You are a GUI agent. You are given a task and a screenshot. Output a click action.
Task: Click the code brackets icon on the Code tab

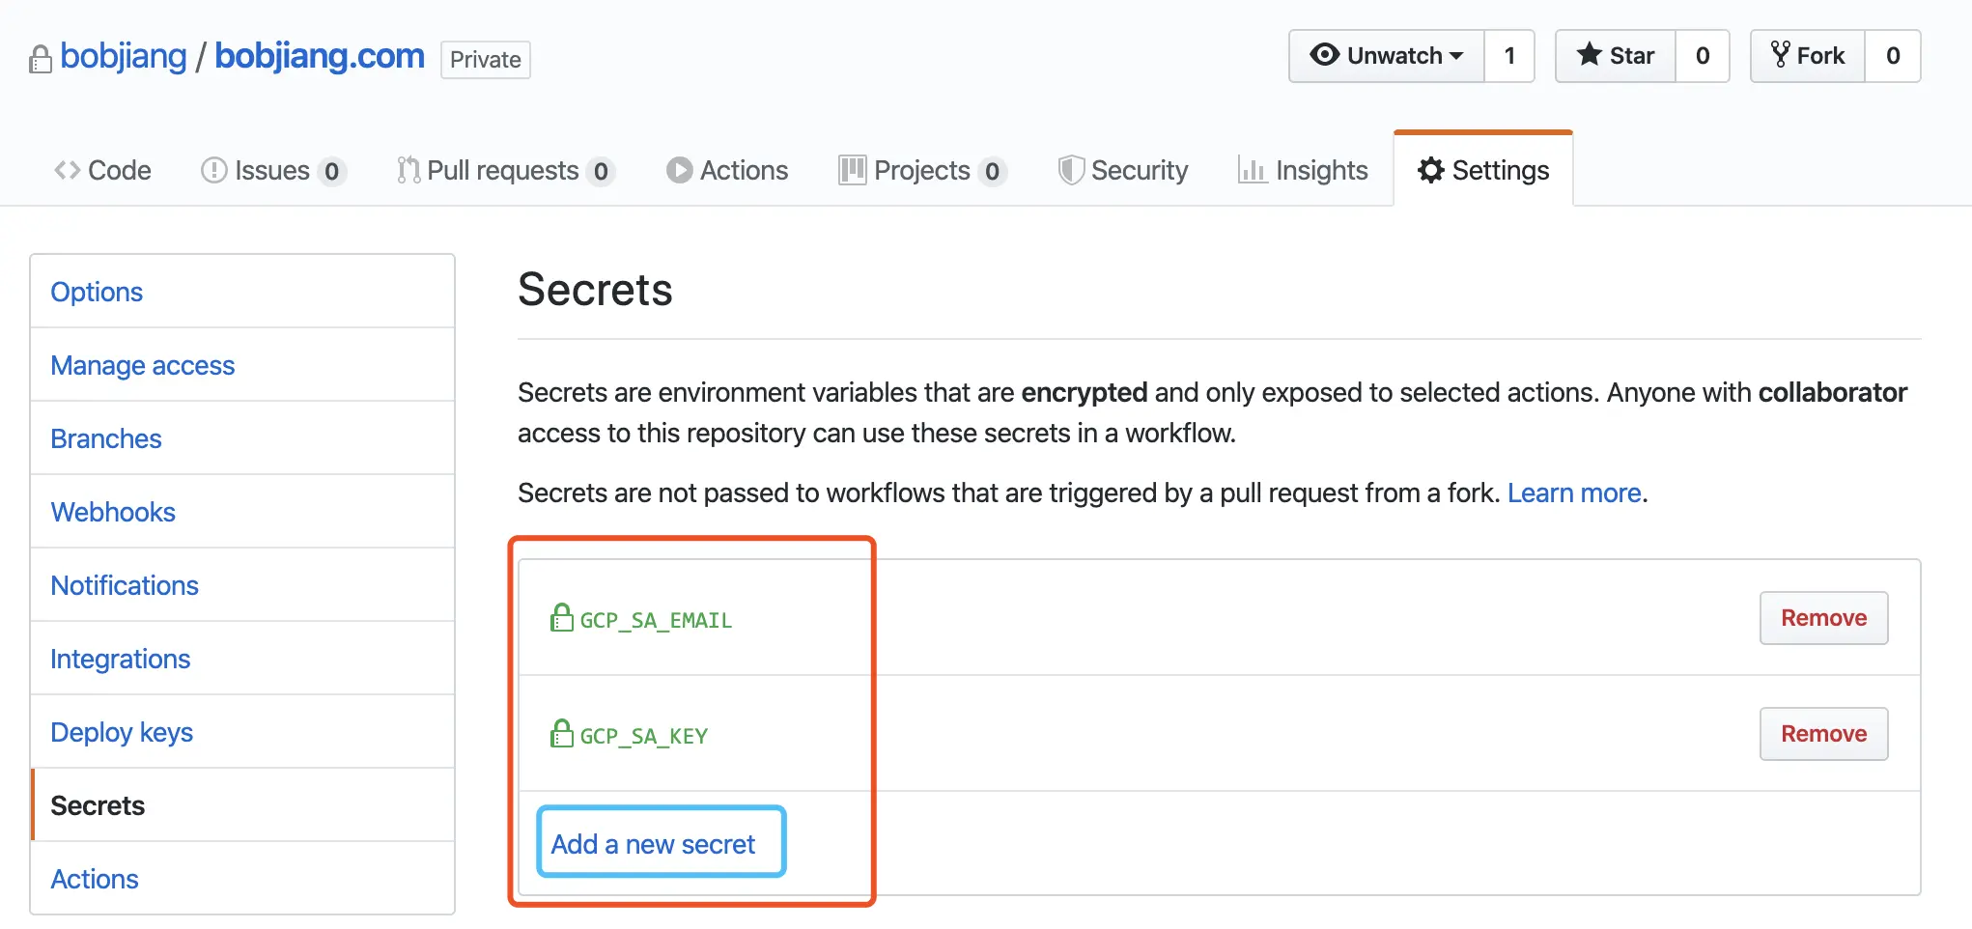(x=66, y=170)
